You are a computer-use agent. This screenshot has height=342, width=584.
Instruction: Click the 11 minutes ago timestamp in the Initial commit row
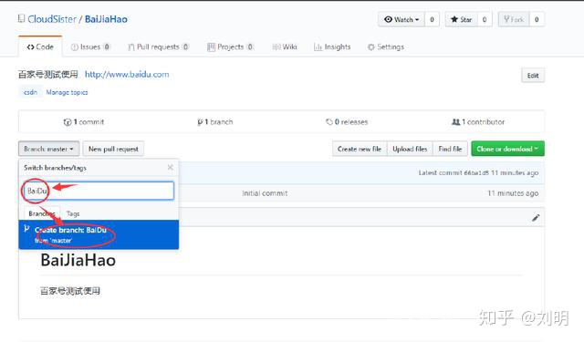coord(513,193)
